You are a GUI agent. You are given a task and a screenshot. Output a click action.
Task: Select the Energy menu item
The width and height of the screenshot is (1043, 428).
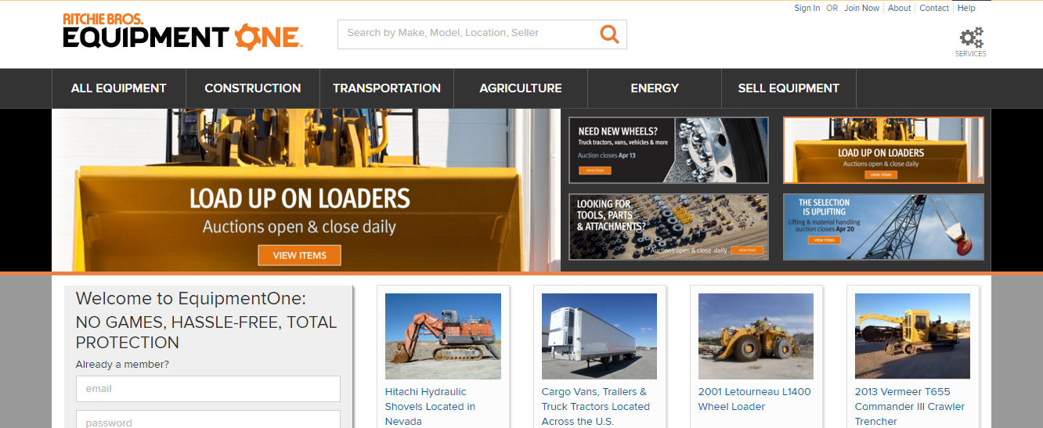[655, 88]
